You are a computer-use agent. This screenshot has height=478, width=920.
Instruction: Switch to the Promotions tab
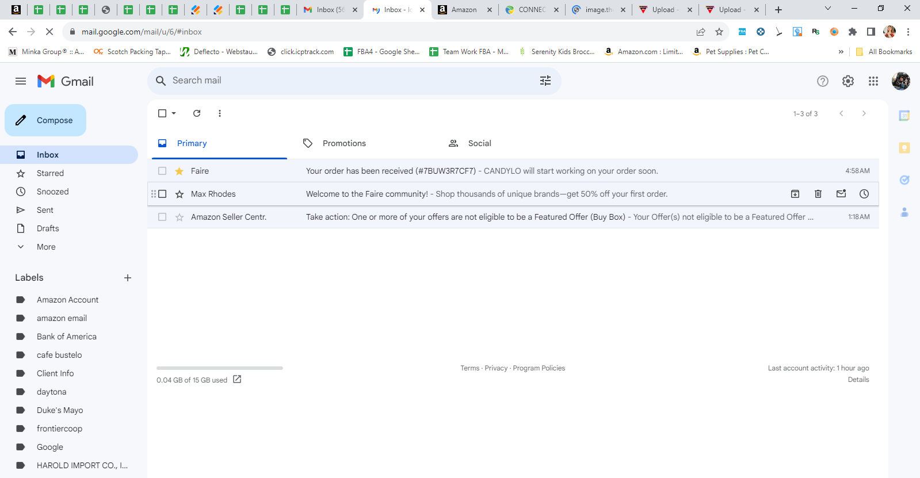[x=364, y=143]
